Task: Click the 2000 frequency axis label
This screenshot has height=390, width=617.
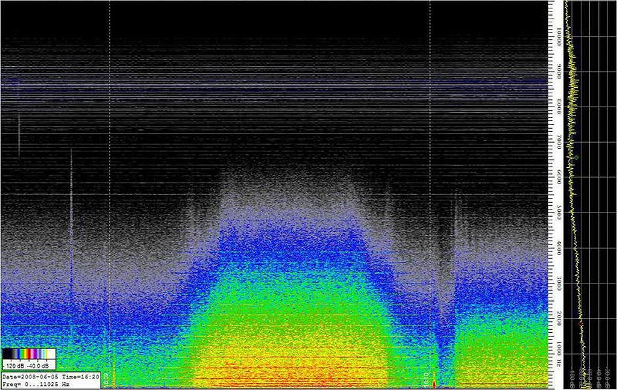Action: (x=558, y=318)
